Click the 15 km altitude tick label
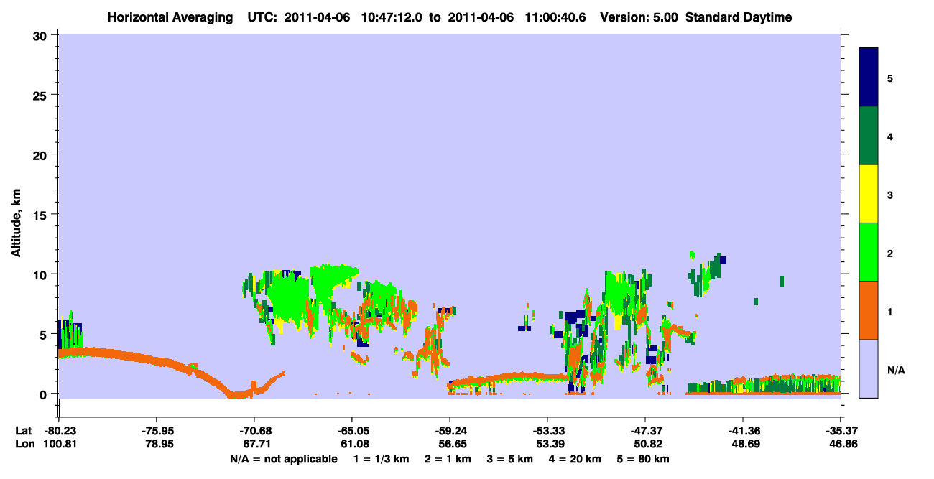Viewport: 934px width, 479px height. point(42,215)
